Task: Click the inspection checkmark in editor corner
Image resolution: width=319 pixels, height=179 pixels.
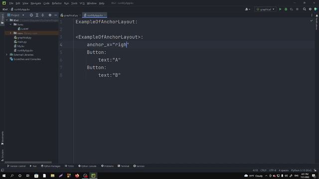Action: (x=311, y=21)
